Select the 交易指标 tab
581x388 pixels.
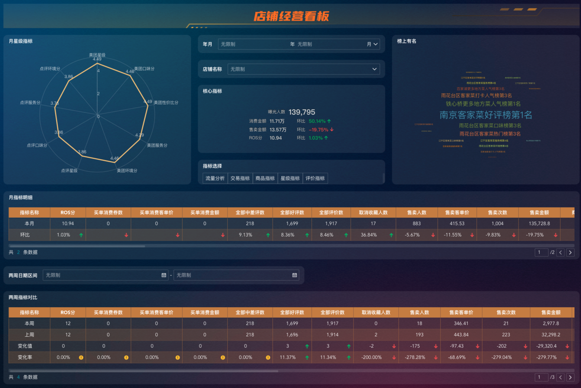click(x=240, y=179)
